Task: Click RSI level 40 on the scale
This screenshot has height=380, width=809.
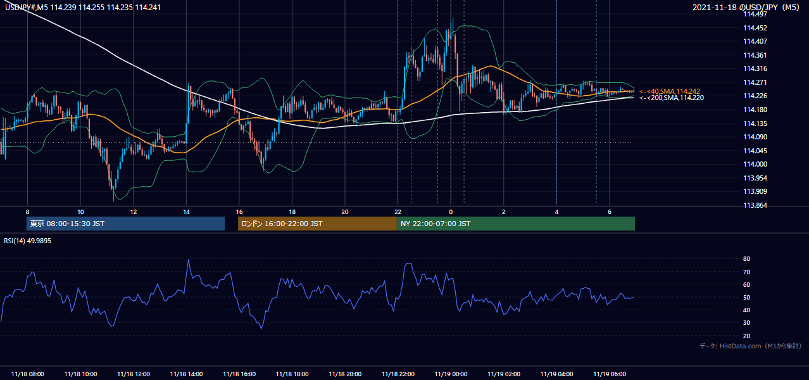Action: 746,310
